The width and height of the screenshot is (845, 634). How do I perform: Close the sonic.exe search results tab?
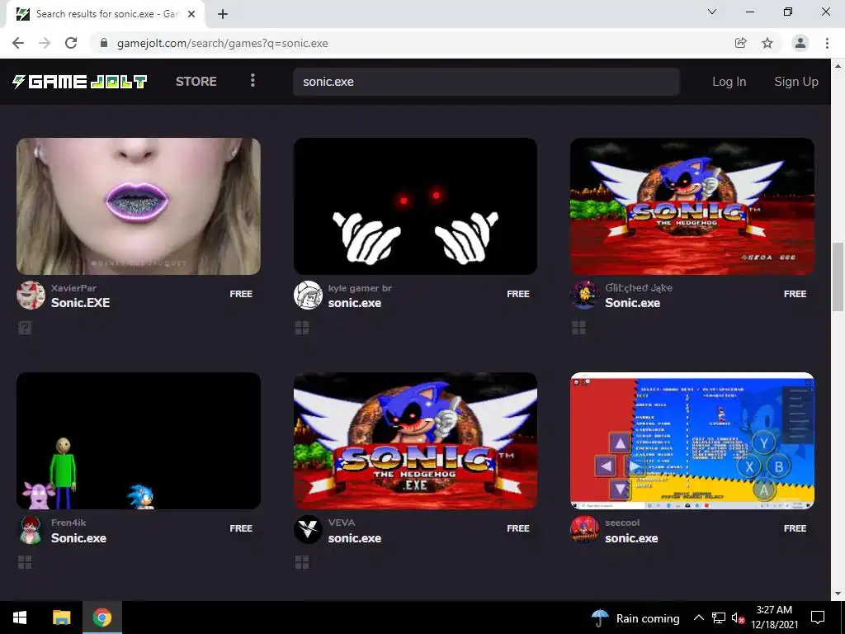tap(191, 14)
